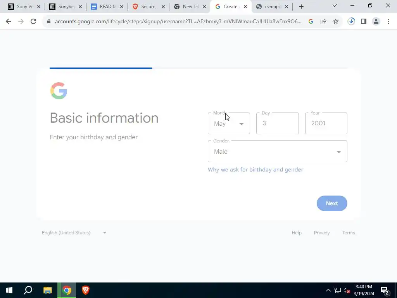Open the Gender dropdown showing Male
Viewport: 397px width, 298px height.
coord(278,152)
